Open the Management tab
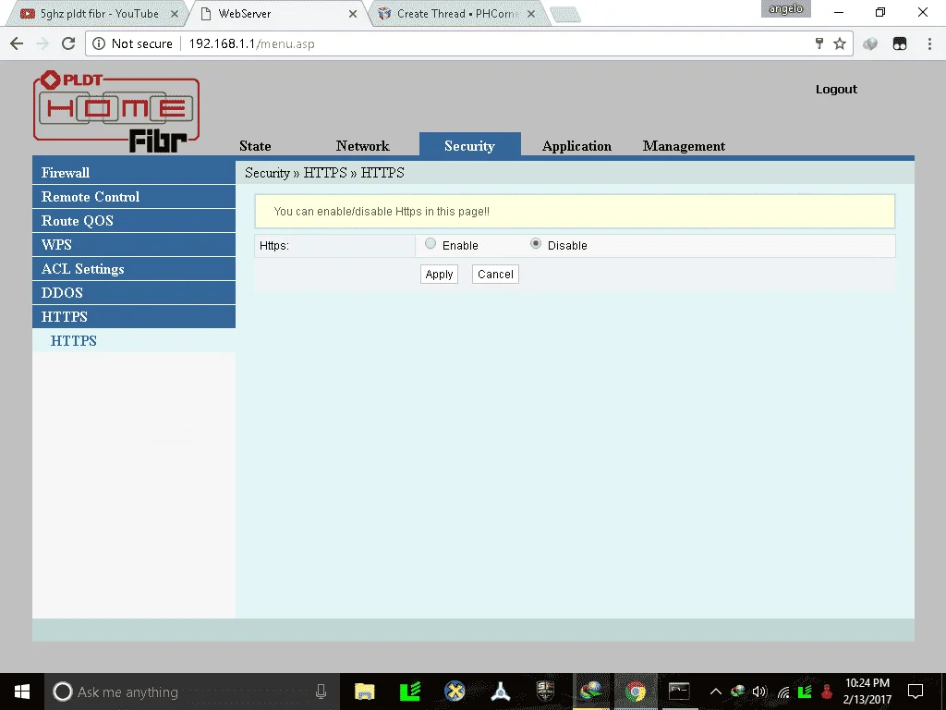This screenshot has width=946, height=710. (685, 146)
